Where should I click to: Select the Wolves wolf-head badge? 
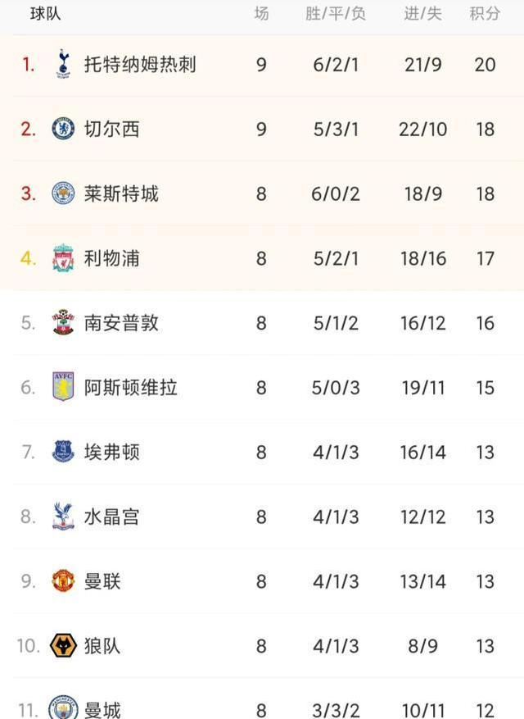click(x=63, y=646)
